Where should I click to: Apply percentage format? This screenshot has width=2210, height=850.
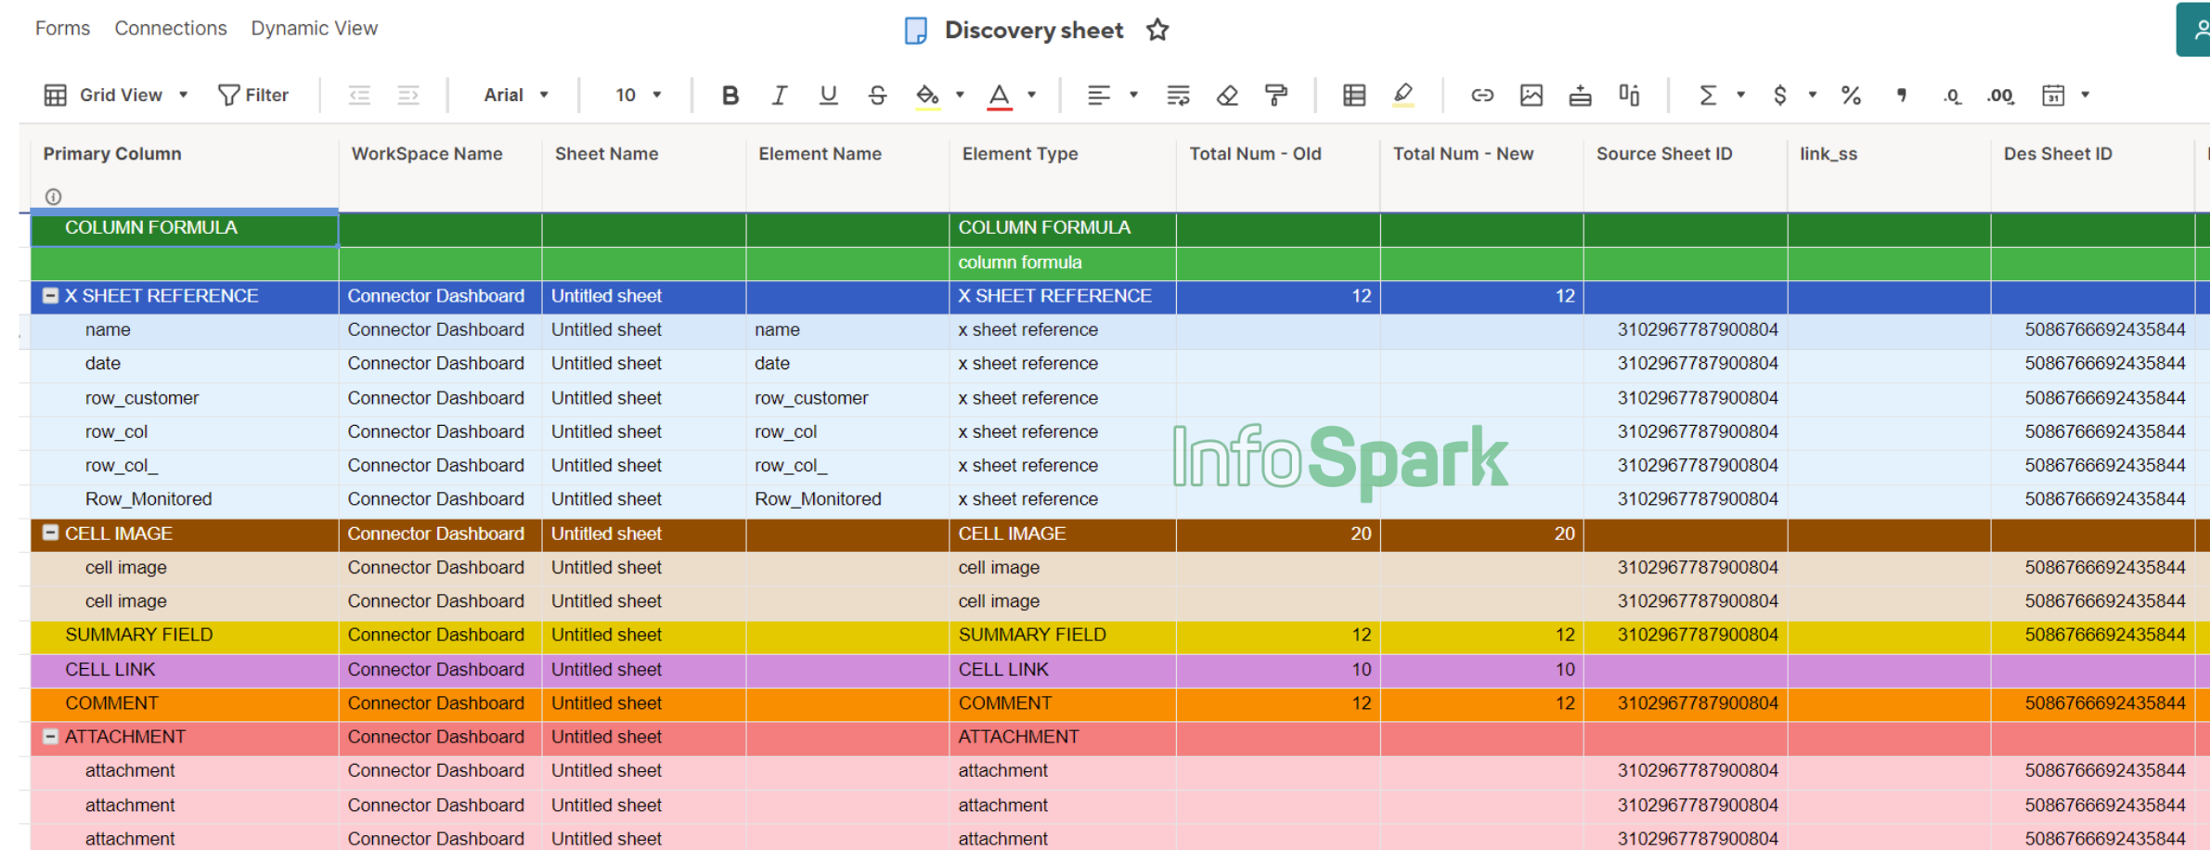tap(1851, 96)
